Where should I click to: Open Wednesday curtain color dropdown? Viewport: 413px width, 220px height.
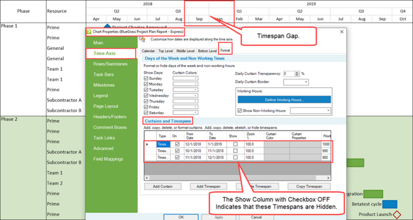coord(185,96)
